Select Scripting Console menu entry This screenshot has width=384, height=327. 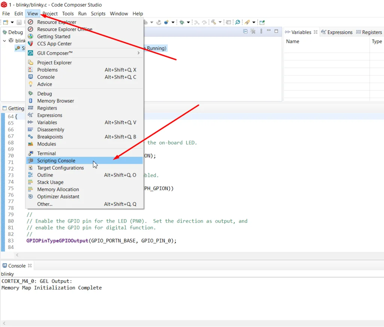(x=84, y=161)
